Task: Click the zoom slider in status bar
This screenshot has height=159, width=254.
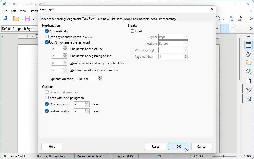Action: pyautogui.click(x=224, y=156)
